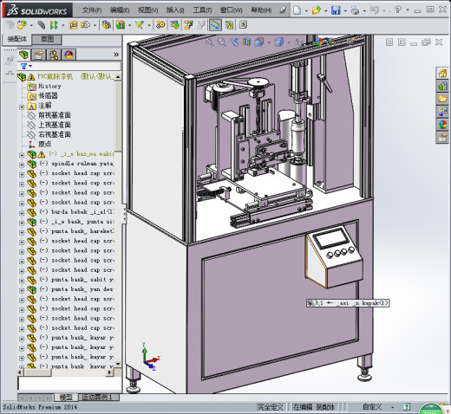Switch to the 运动算例1 tab
451x414 pixels.
pyautogui.click(x=96, y=398)
